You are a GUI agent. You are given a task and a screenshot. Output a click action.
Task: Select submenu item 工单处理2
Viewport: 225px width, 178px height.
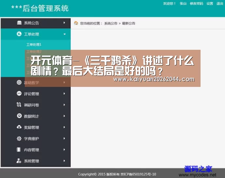point(34,51)
